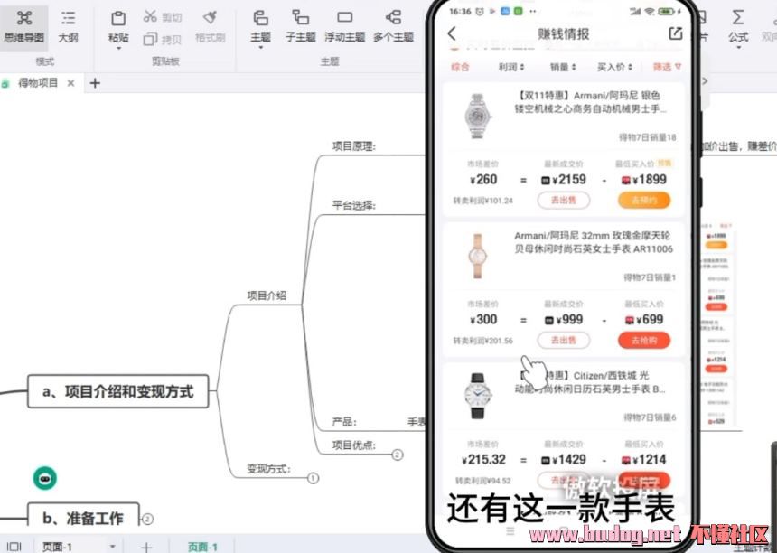Click the 得物7日销量18 sales text
The width and height of the screenshot is (777, 553).
click(x=647, y=137)
